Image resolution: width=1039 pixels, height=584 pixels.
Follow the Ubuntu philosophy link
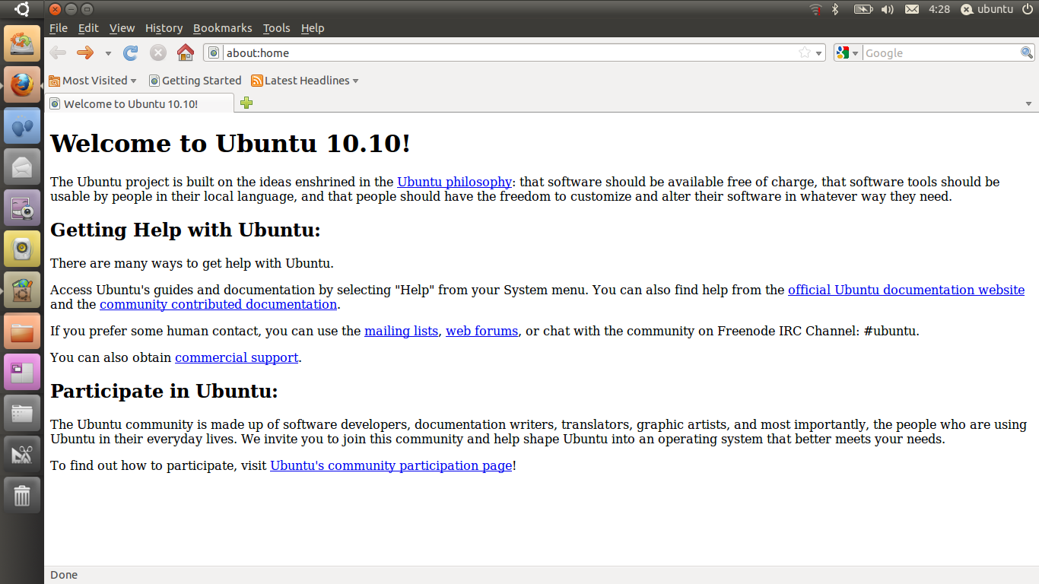[454, 182]
